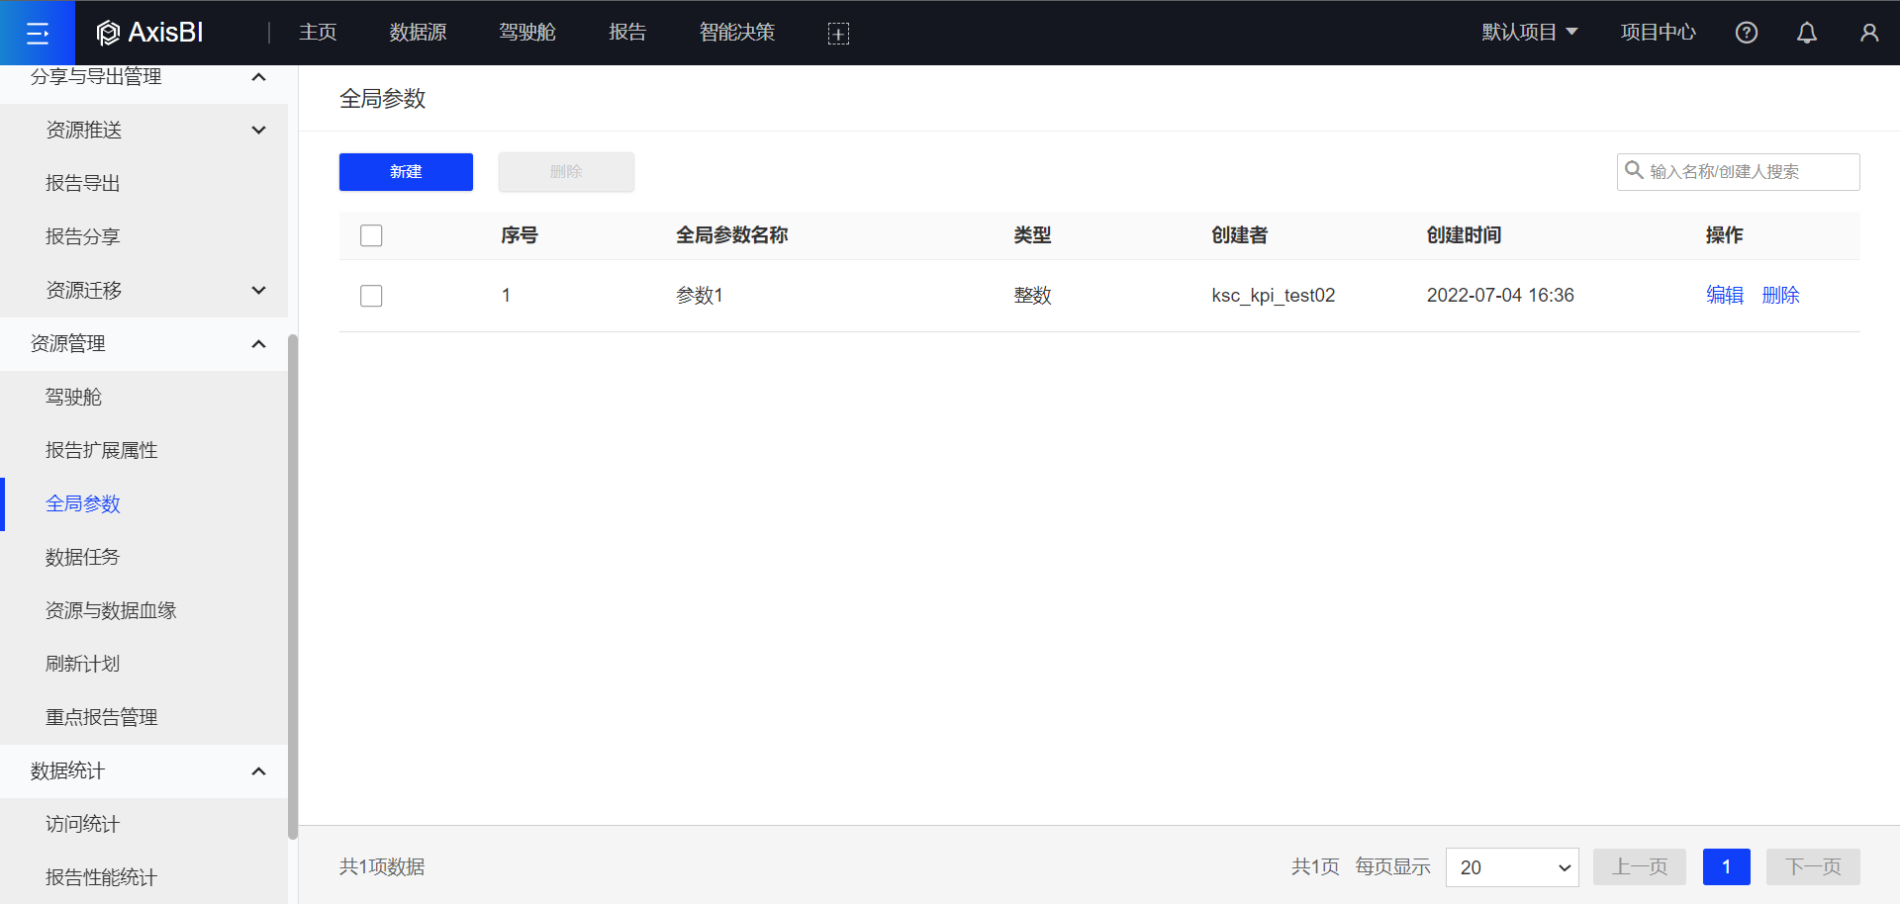Select all rows with header checkbox
Viewport: 1900px width, 904px height.
point(371,235)
